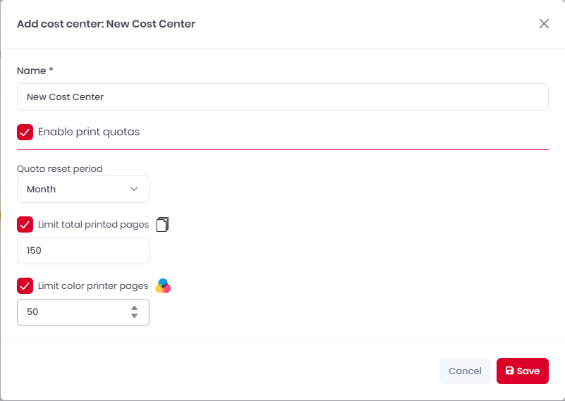Click the Name text field

[282, 97]
